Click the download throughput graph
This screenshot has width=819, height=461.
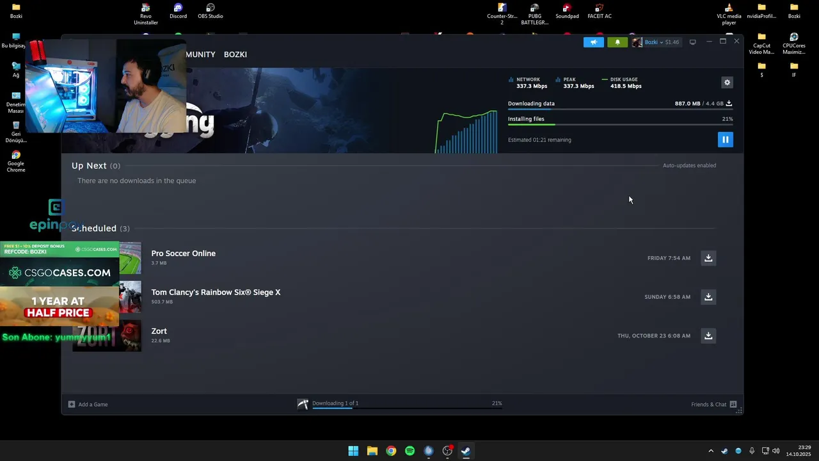point(466,132)
